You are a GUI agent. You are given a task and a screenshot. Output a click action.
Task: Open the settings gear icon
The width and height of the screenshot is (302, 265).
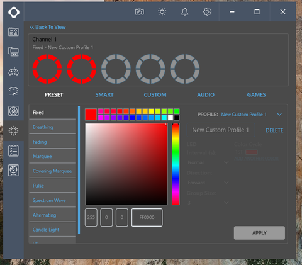[x=207, y=12]
